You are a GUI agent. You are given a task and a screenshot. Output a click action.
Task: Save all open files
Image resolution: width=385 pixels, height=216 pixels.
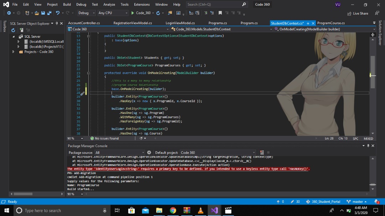coord(50,13)
